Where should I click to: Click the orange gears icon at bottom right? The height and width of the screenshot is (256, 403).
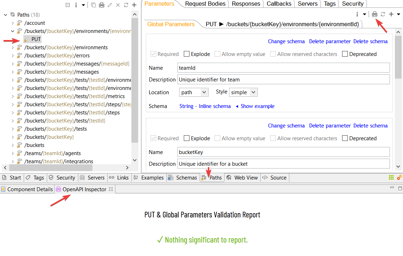tap(399, 177)
